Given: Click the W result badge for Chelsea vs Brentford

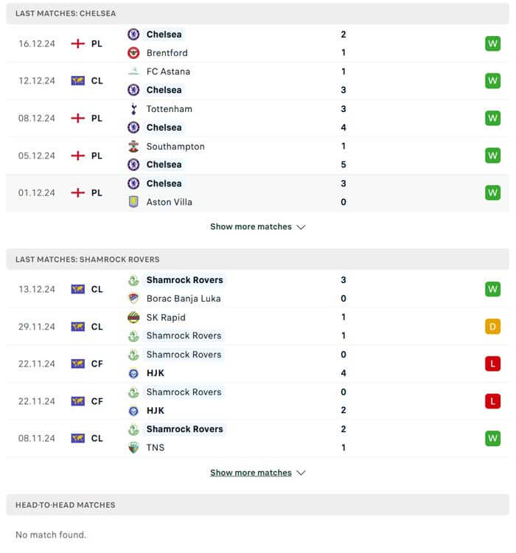Looking at the screenshot, I should tap(492, 44).
